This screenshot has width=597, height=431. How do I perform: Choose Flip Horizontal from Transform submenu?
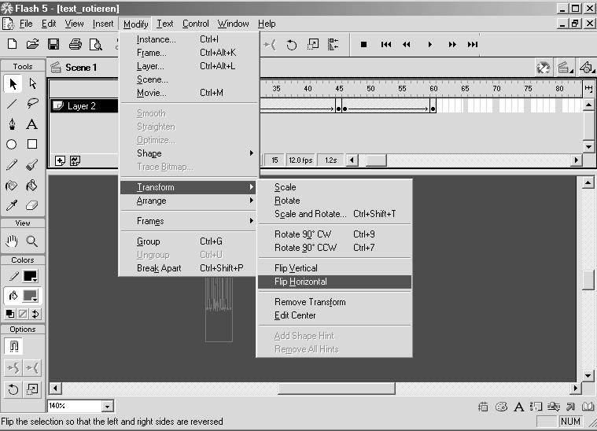pyautogui.click(x=334, y=282)
